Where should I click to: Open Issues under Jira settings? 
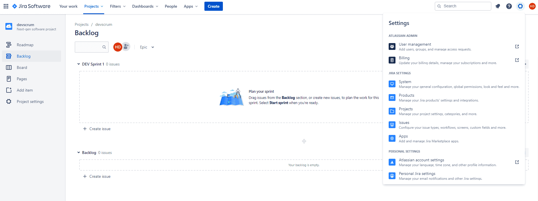454,125
